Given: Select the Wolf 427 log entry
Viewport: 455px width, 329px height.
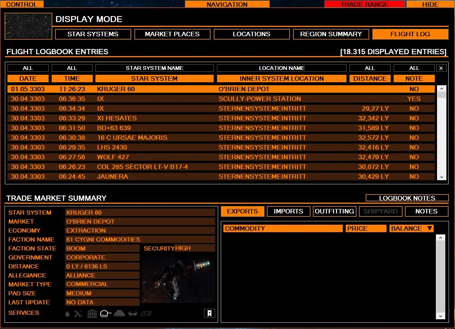Looking at the screenshot, I should tap(221, 157).
